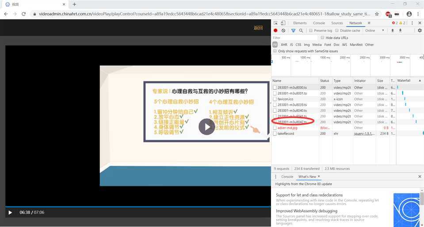Clear the network log
The height and width of the screenshot is (227, 424).
tap(283, 31)
